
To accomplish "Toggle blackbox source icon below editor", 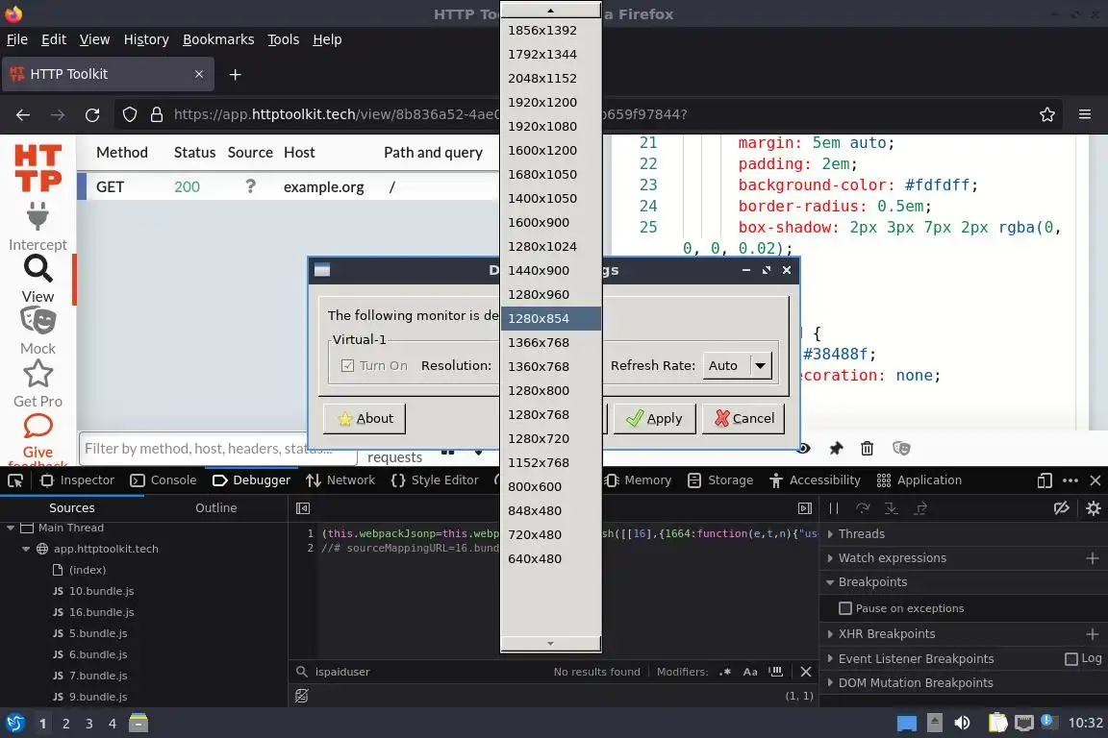I will pyautogui.click(x=302, y=696).
